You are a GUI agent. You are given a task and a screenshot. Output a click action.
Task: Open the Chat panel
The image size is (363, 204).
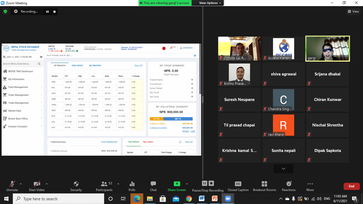[153, 184]
